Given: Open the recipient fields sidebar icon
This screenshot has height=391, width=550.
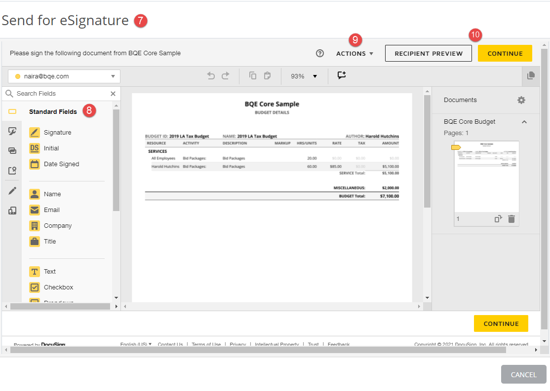Looking at the screenshot, I should coord(12,171).
